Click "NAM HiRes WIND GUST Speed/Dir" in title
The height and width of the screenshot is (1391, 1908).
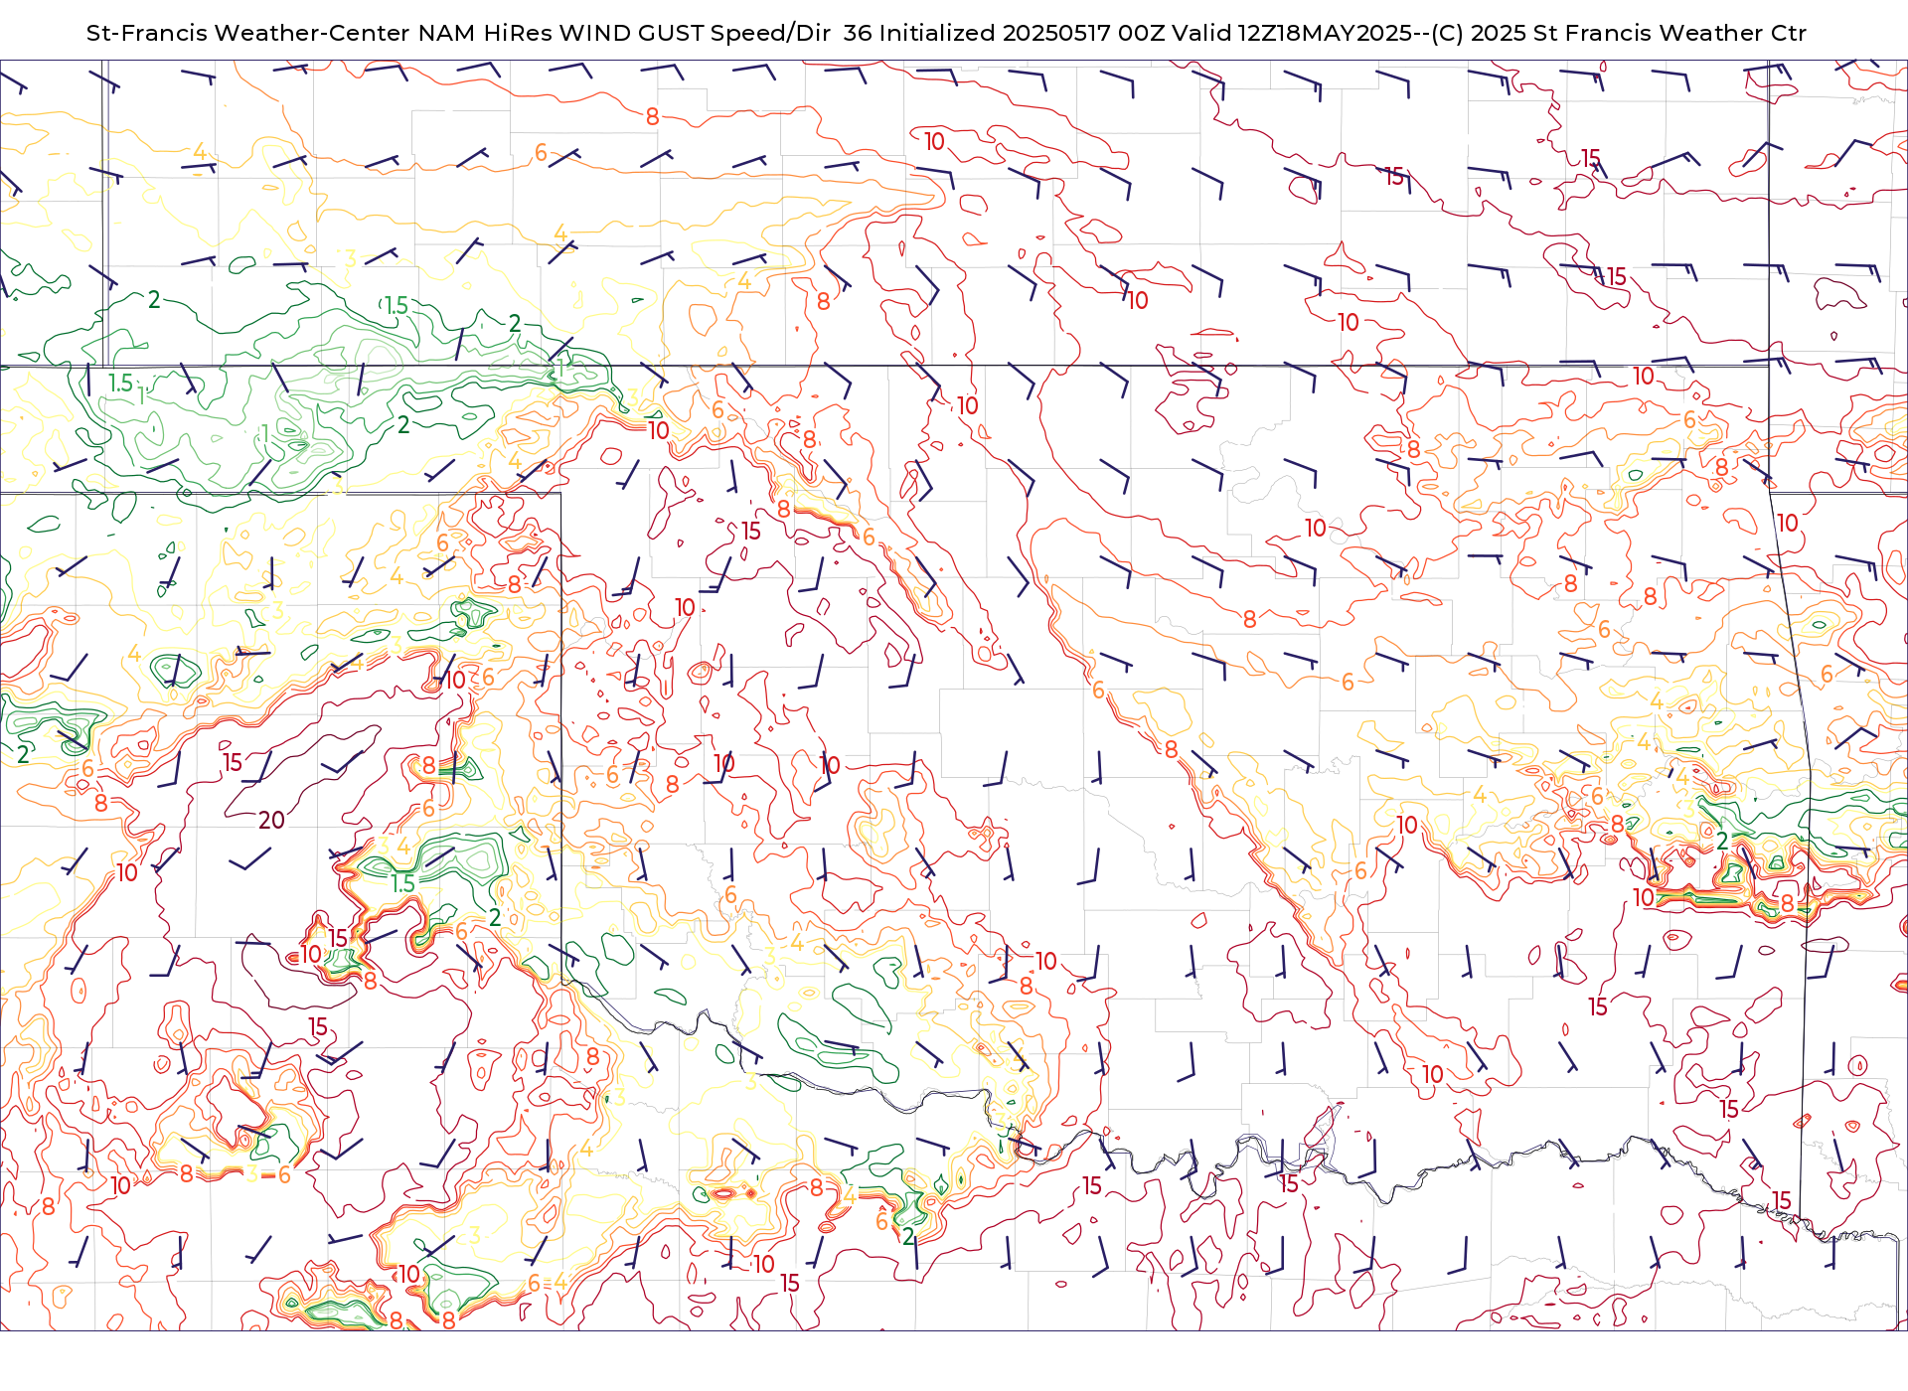coord(624,33)
